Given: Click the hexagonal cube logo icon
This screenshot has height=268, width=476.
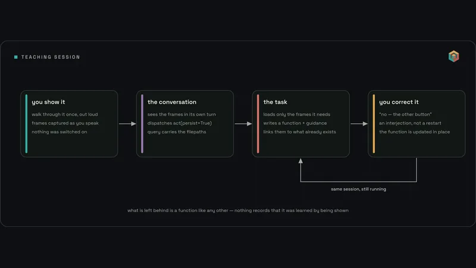Looking at the screenshot, I should (x=453, y=56).
